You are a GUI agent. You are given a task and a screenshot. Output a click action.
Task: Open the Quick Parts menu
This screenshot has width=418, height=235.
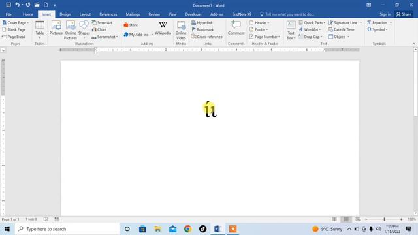(x=312, y=23)
